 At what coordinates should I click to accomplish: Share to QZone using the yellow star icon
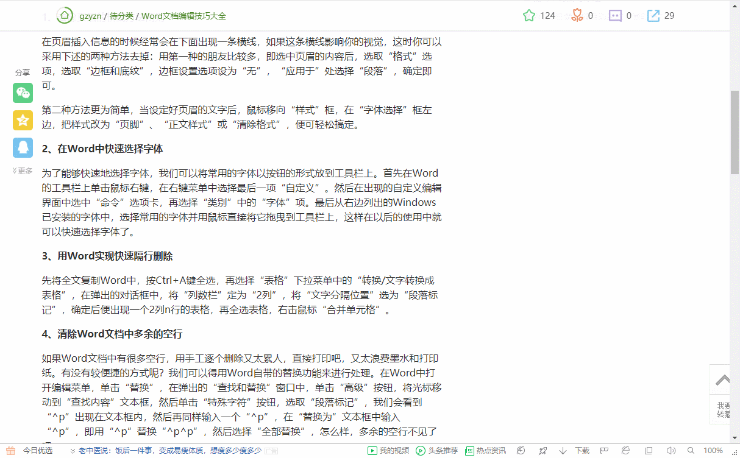(23, 120)
